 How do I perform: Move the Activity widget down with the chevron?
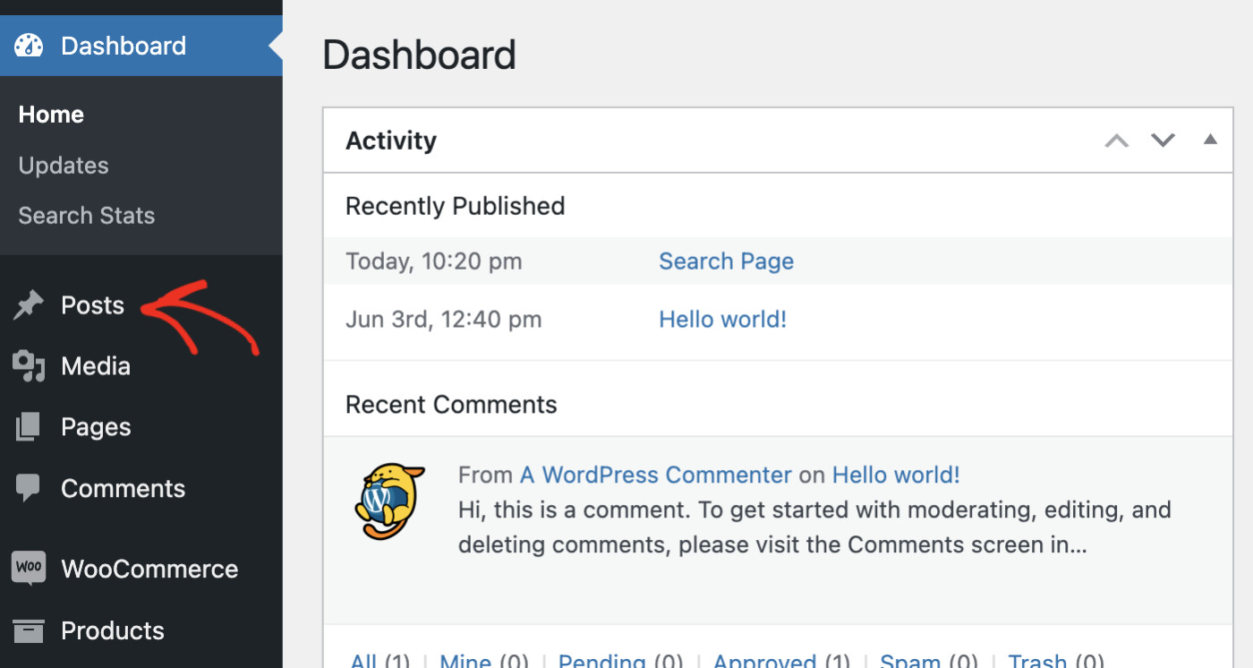pos(1163,141)
